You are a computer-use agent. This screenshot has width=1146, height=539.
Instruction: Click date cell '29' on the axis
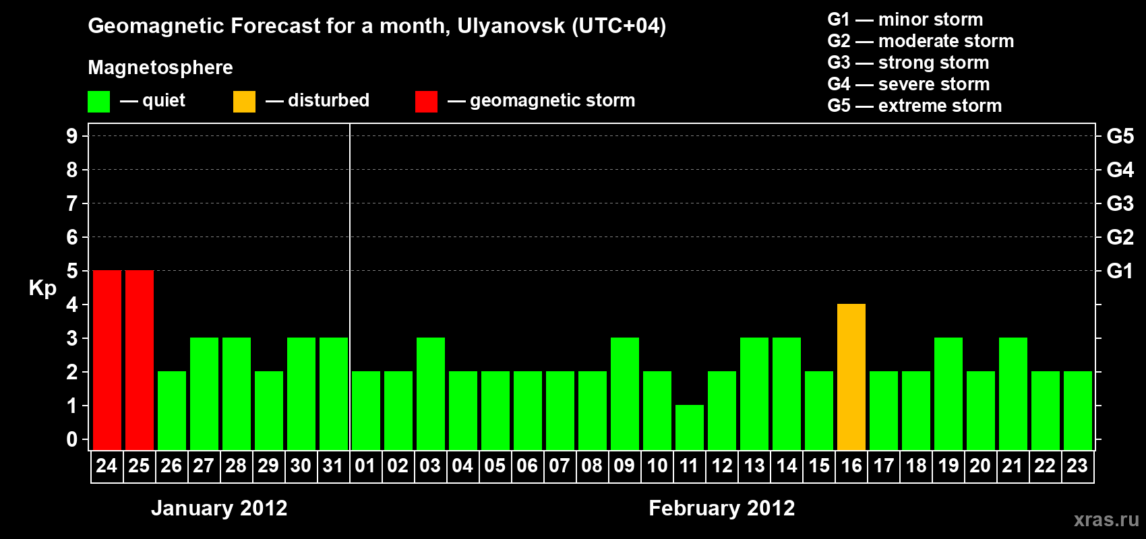point(268,466)
